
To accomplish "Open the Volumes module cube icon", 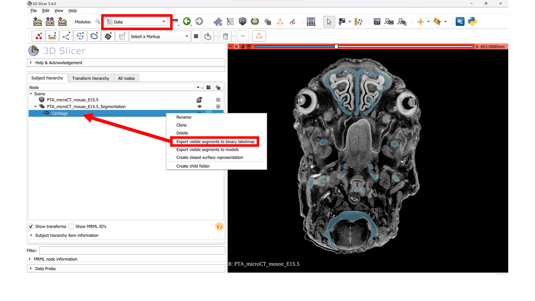I will click(242, 21).
